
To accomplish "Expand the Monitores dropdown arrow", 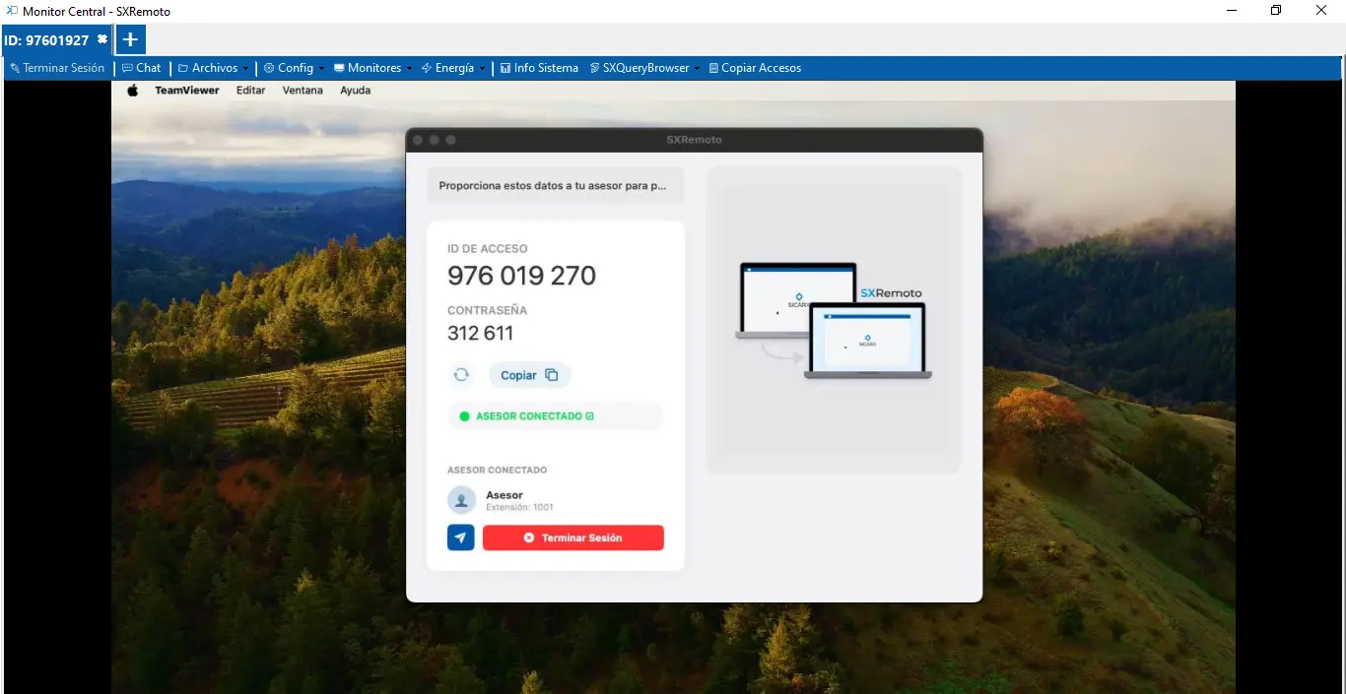I will pyautogui.click(x=409, y=69).
